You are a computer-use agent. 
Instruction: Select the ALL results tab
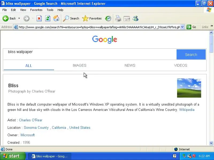pos(29,66)
